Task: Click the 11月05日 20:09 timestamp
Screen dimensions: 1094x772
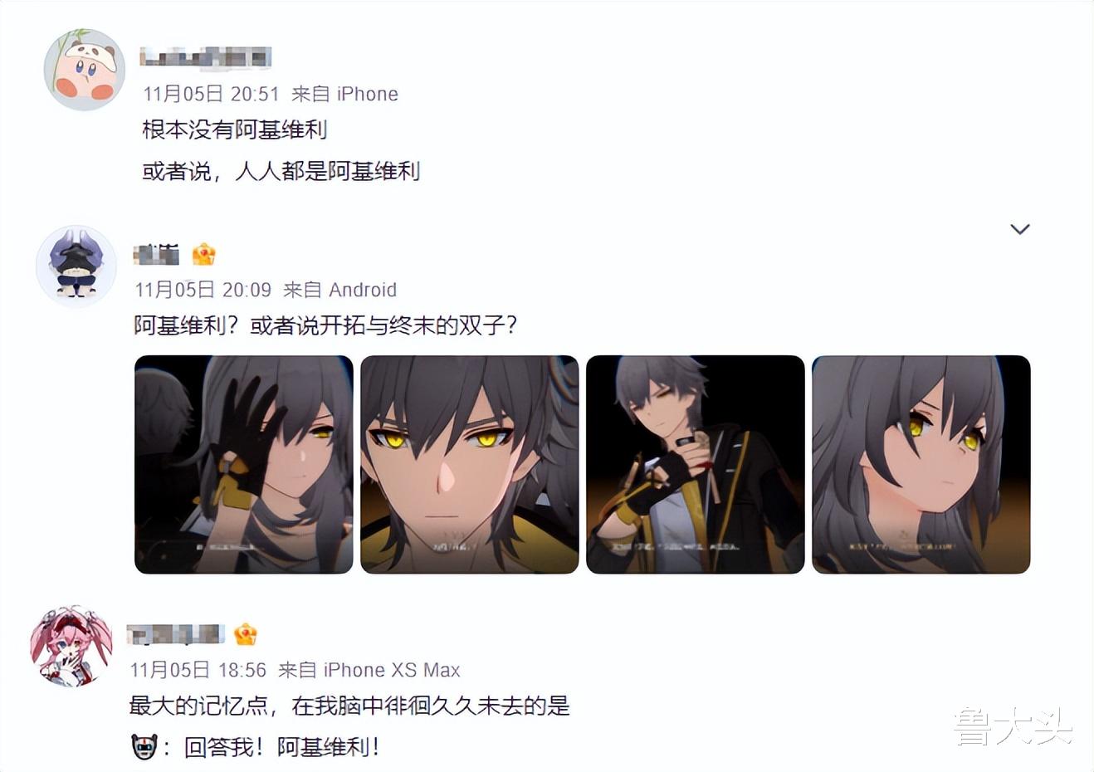Action: tap(203, 290)
